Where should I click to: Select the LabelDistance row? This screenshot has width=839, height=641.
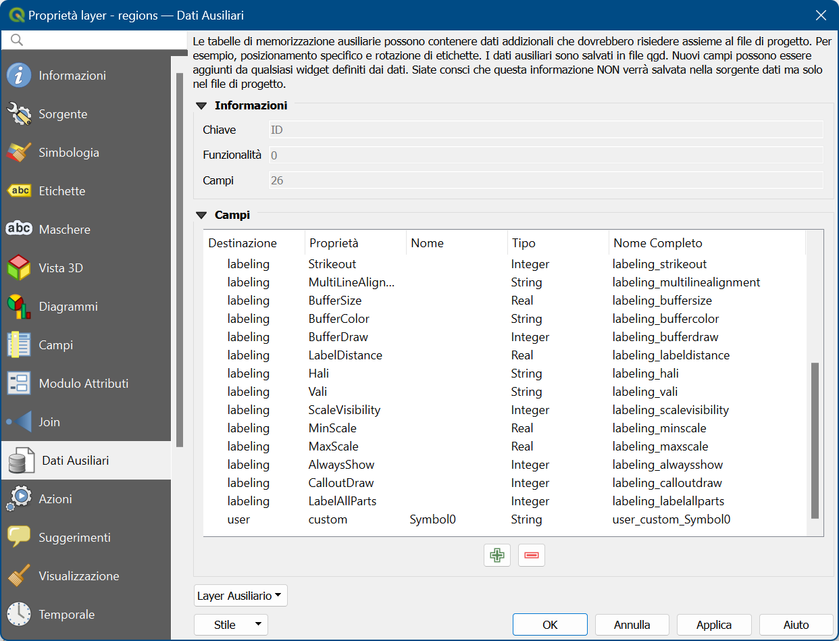pyautogui.click(x=505, y=355)
